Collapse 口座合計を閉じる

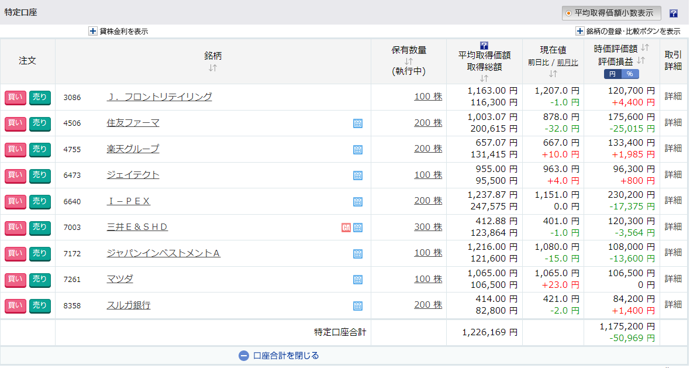pyautogui.click(x=279, y=356)
